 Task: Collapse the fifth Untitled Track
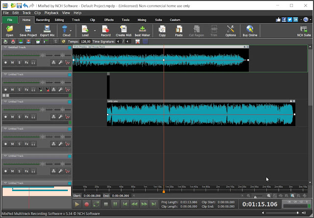[5, 156]
